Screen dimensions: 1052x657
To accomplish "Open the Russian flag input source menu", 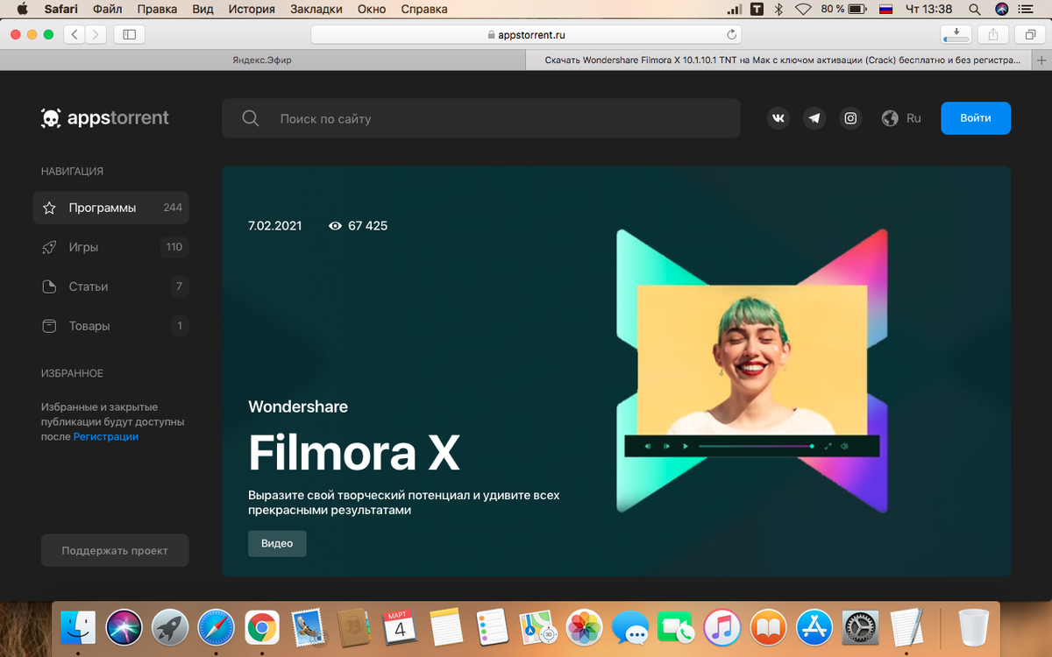I will point(885,9).
